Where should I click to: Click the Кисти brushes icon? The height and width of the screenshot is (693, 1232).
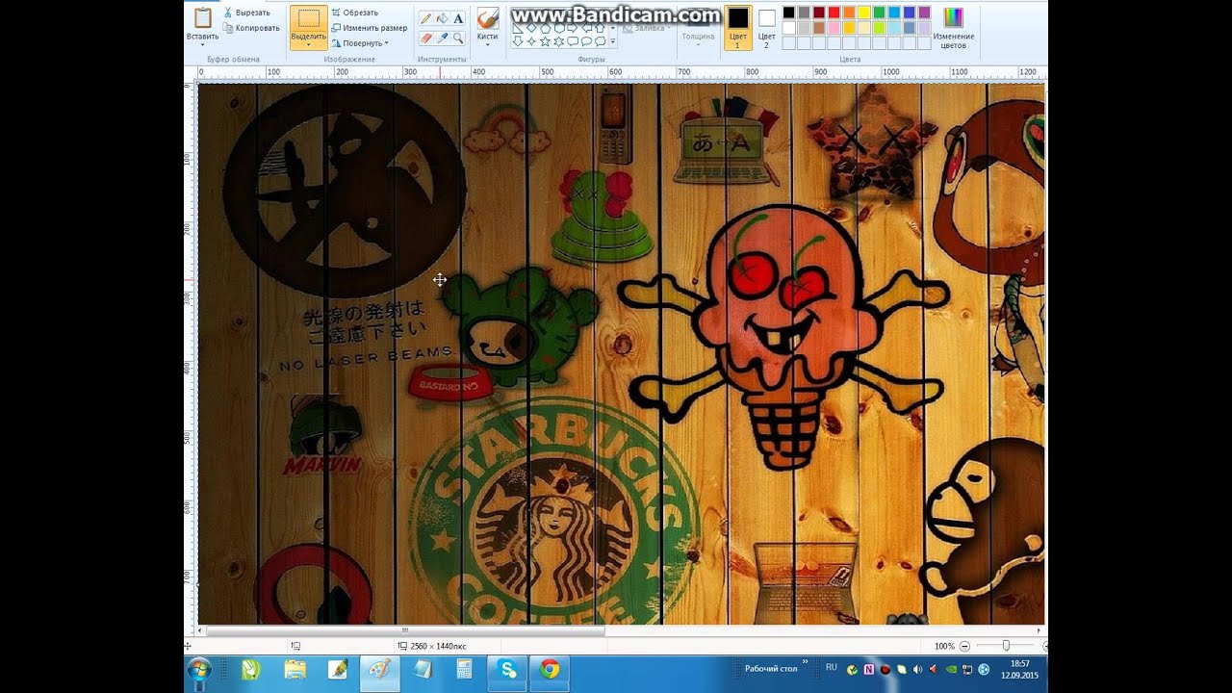point(488,18)
